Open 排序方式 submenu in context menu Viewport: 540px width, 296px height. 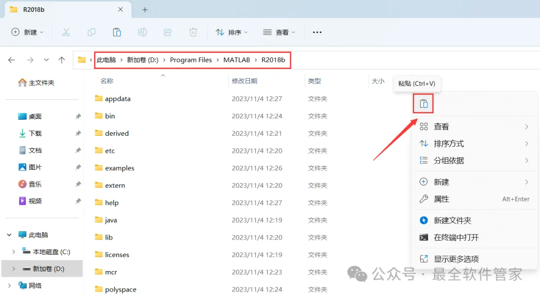(474, 143)
